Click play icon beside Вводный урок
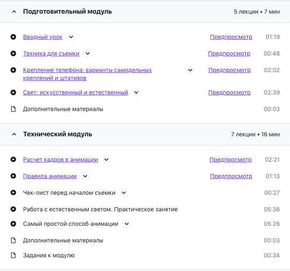Screen dimensions: 290x271 pyautogui.click(x=13, y=37)
